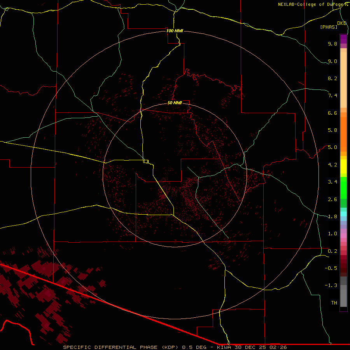The width and height of the screenshot is (350, 350).
Task: Click the purple top segment of color bar
Action: (343, 39)
